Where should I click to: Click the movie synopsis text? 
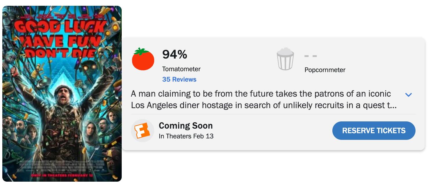(261, 99)
